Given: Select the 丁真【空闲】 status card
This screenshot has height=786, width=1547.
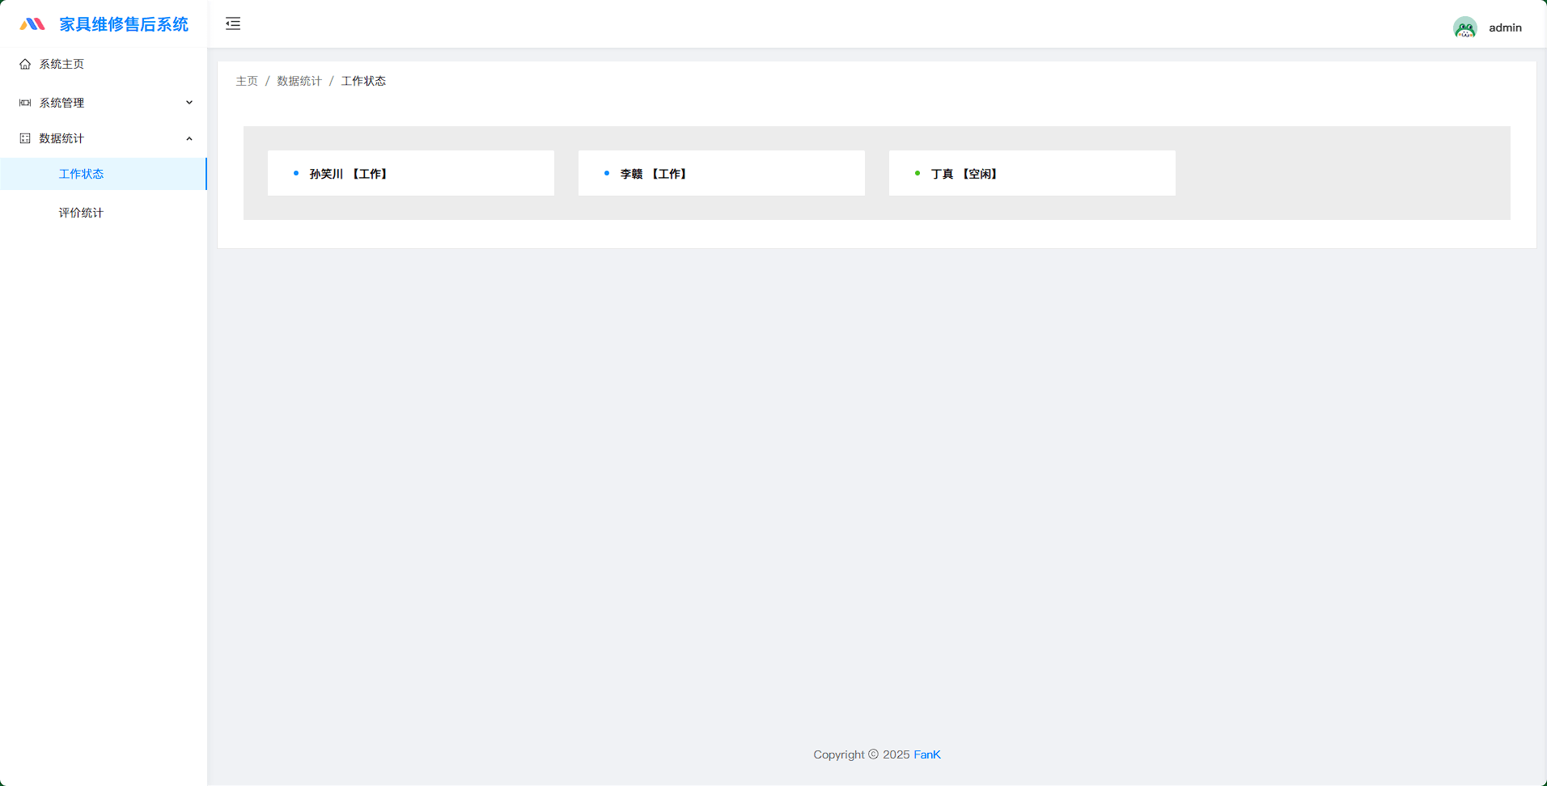Looking at the screenshot, I should 1032,173.
